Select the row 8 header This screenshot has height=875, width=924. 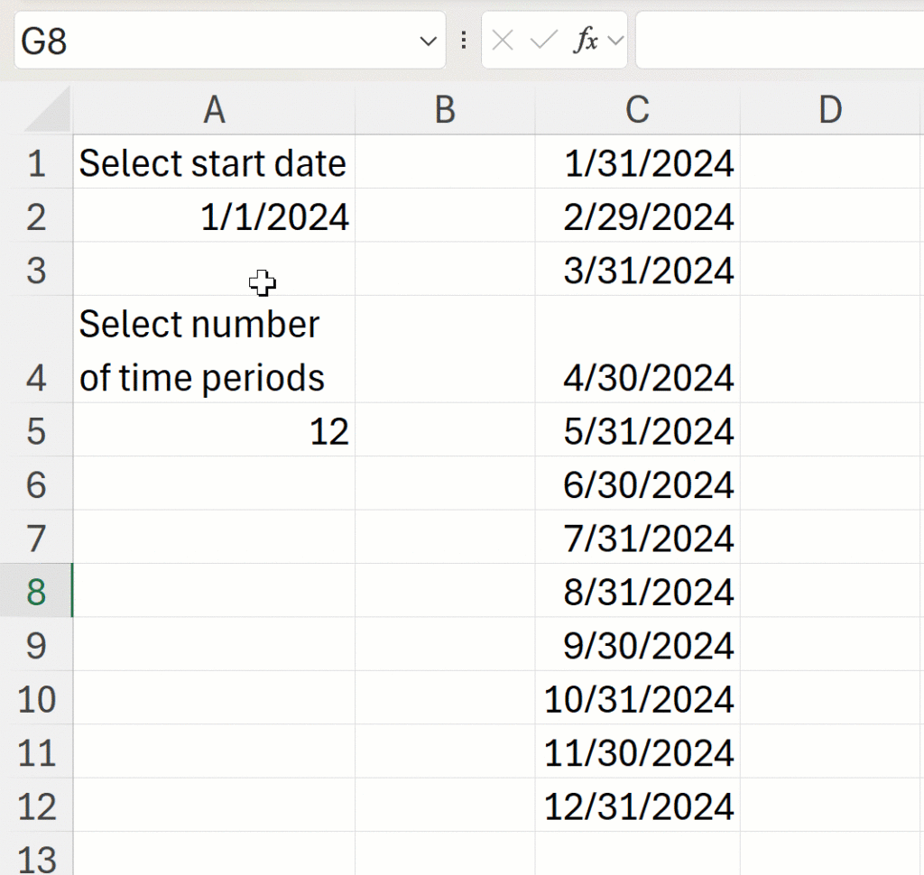(36, 592)
